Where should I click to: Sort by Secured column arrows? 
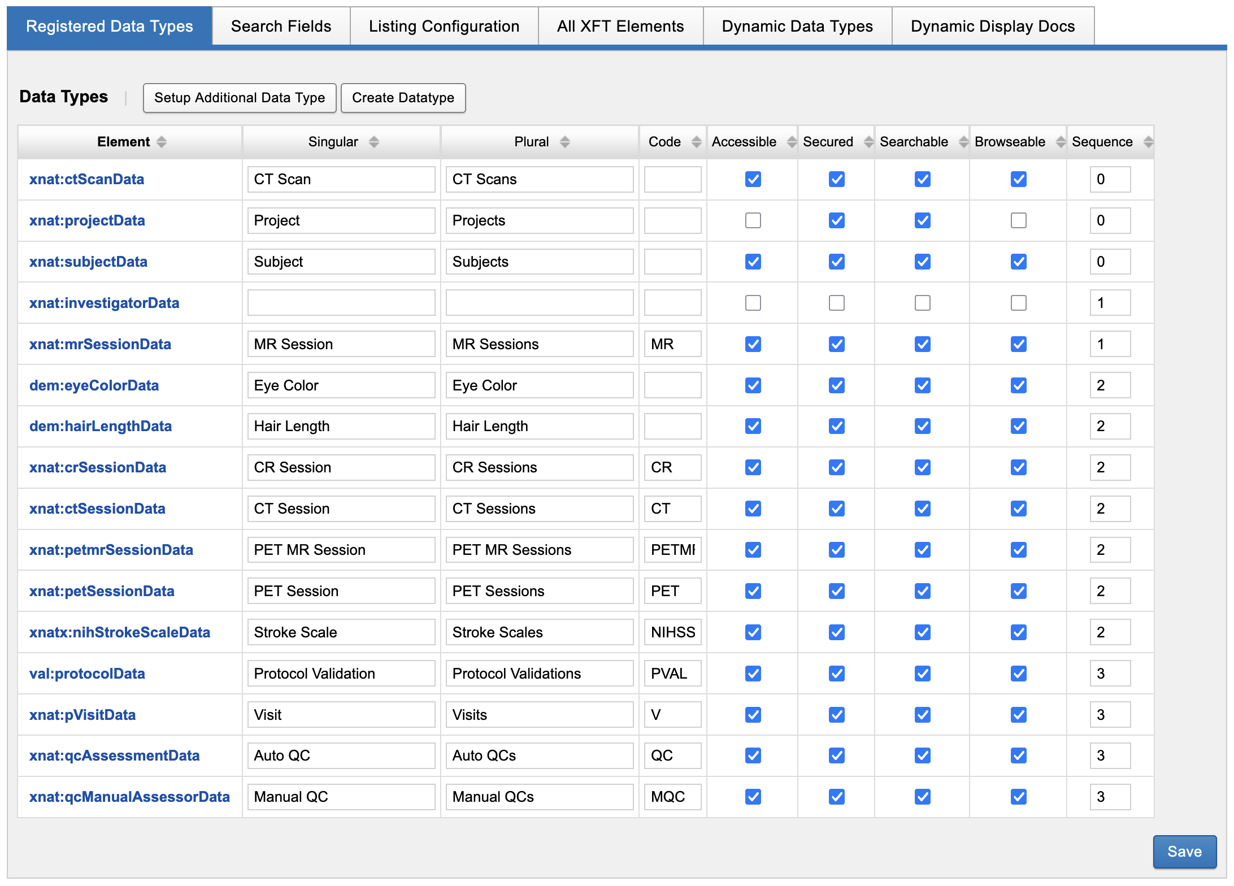869,142
